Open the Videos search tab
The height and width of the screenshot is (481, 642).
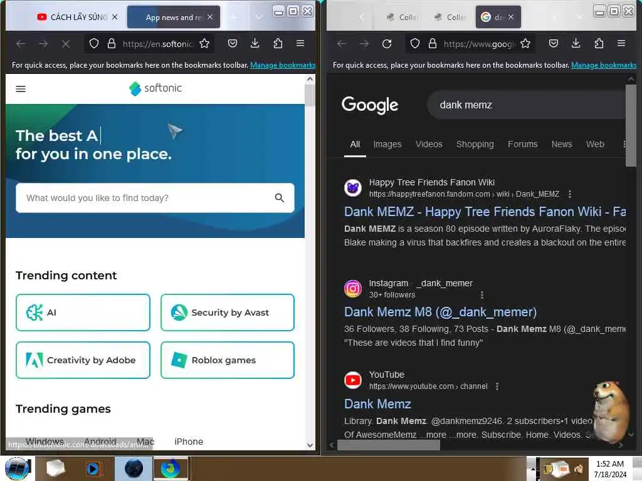tap(429, 144)
